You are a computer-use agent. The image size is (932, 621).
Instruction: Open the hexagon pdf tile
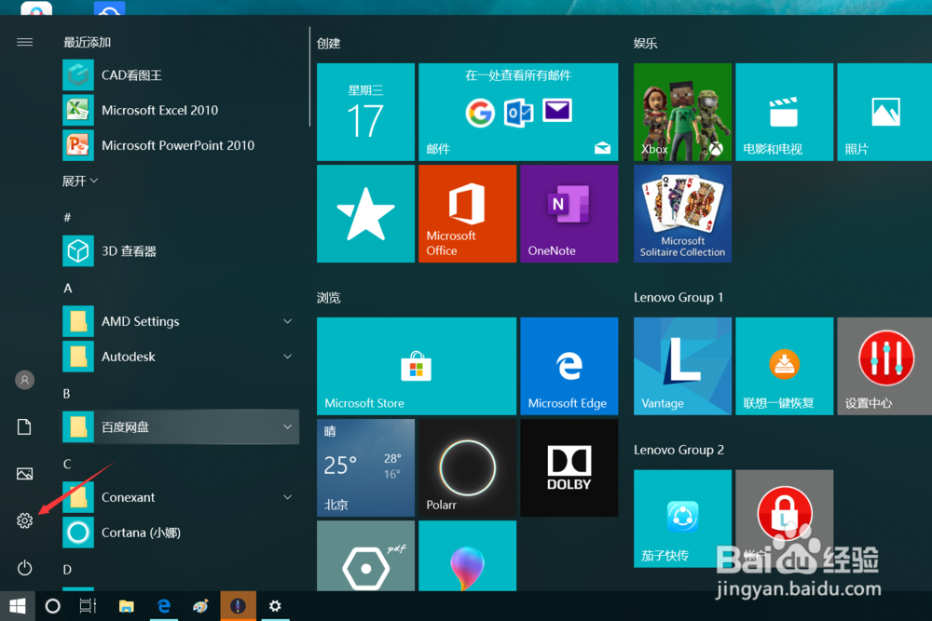[x=365, y=556]
